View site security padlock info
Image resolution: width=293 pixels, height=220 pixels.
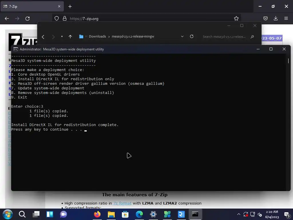tap(65, 19)
